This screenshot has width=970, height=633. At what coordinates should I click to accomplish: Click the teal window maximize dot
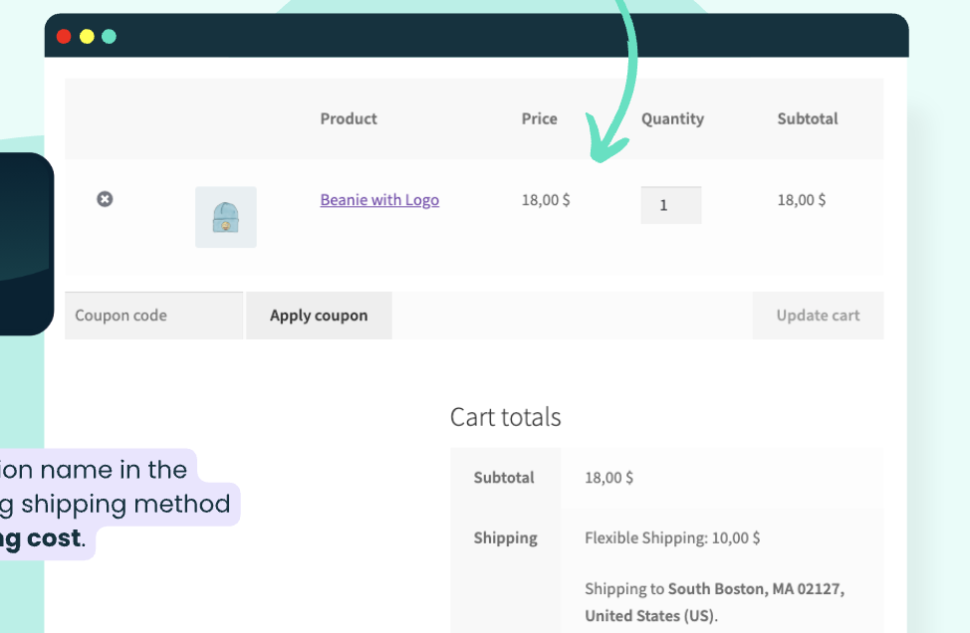[109, 37]
